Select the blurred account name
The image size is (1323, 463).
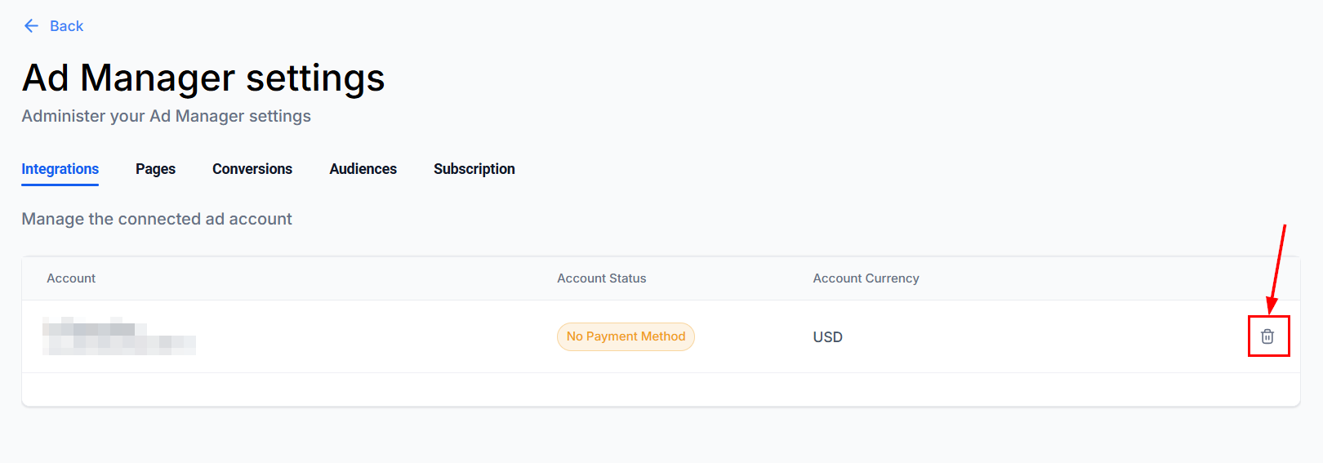[x=118, y=336]
